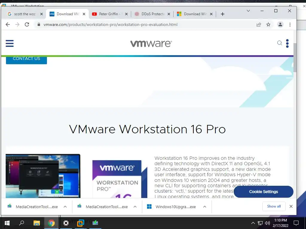The image size is (306, 229).
Task: Click the browser forward arrow
Action: point(17,24)
